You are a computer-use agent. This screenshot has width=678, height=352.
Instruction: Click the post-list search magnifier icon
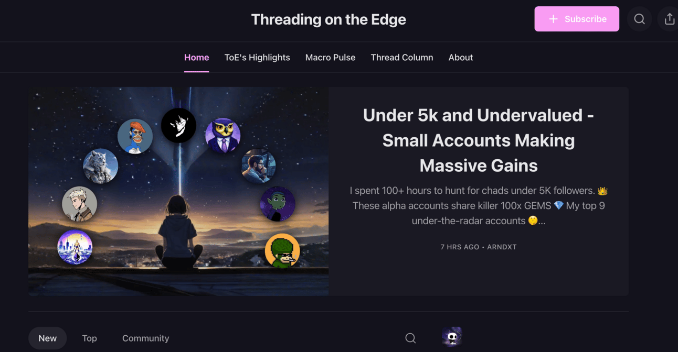pyautogui.click(x=410, y=338)
